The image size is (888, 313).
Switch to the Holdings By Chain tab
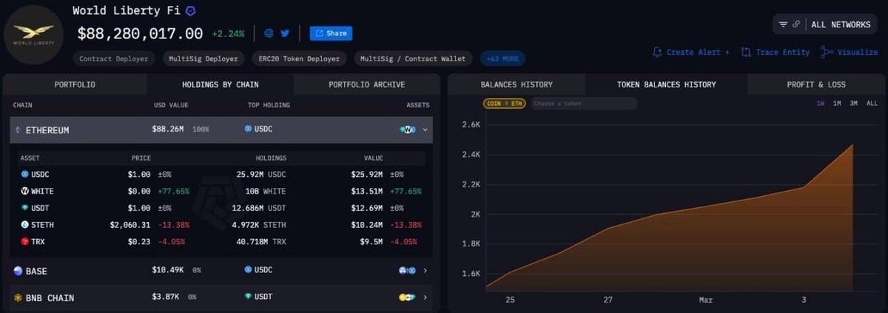221,84
